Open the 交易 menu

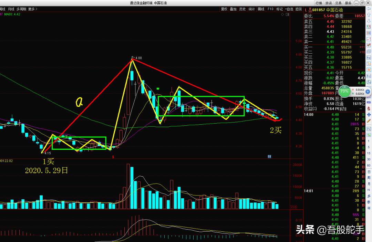tap(338, 3)
